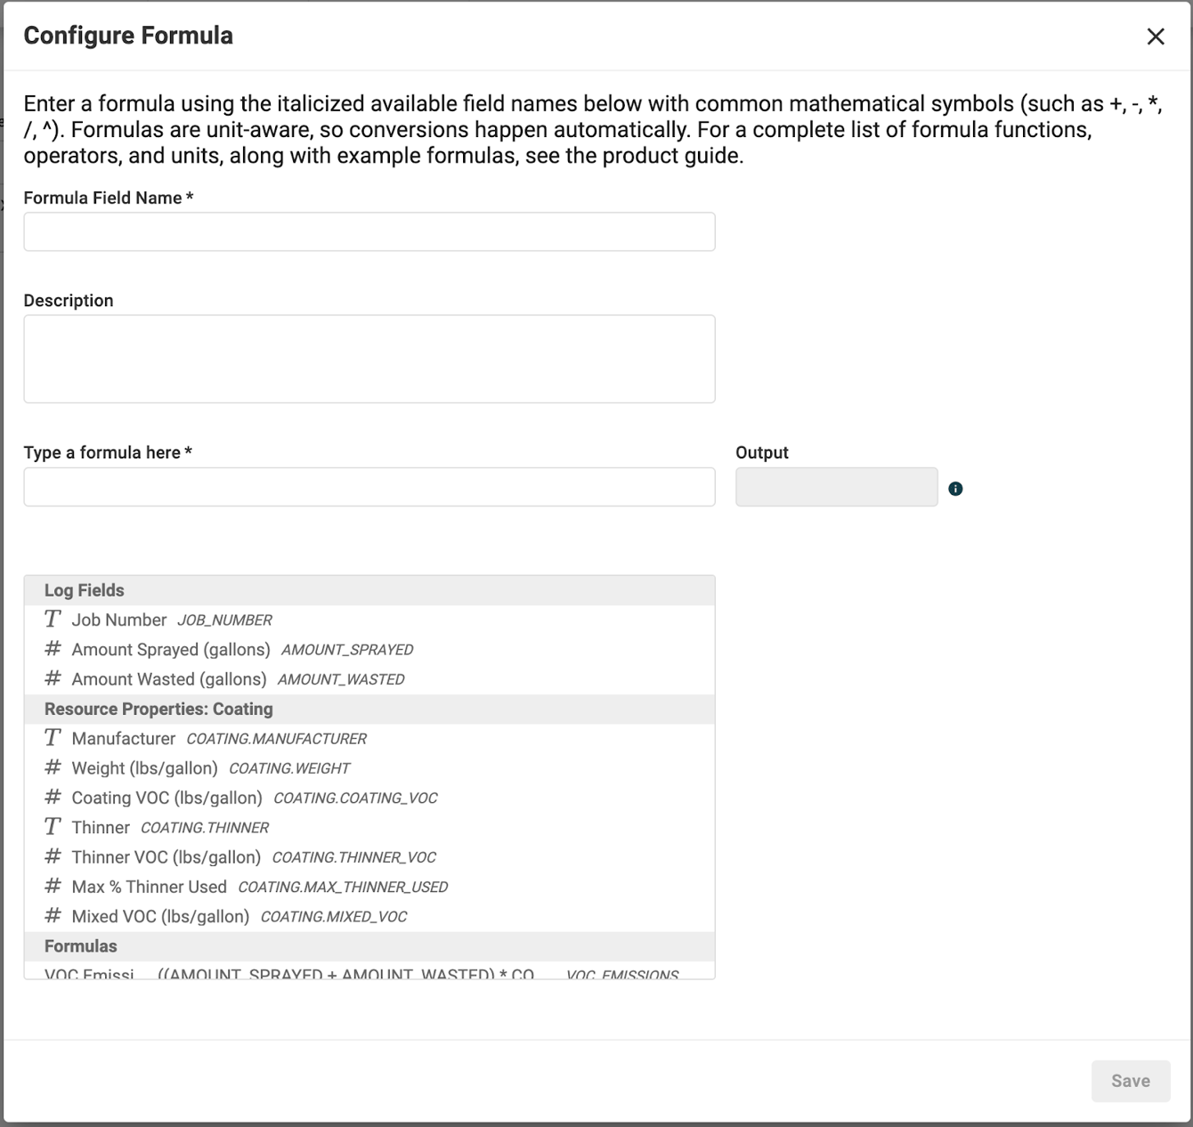This screenshot has height=1127, width=1193.
Task: Close the Configure Formula dialog
Action: coord(1156,36)
